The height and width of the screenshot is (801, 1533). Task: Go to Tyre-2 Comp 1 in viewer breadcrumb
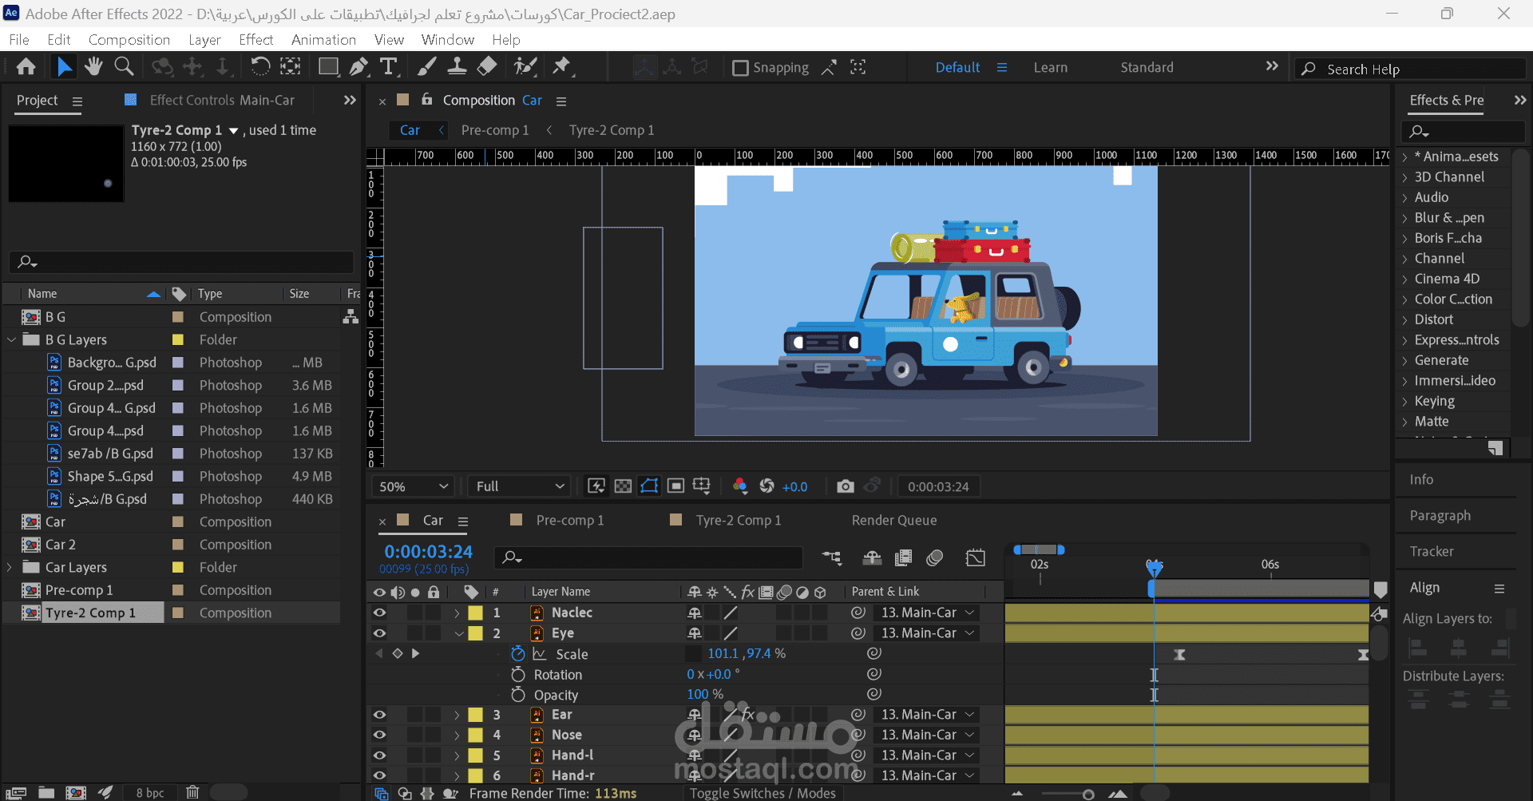coord(611,130)
